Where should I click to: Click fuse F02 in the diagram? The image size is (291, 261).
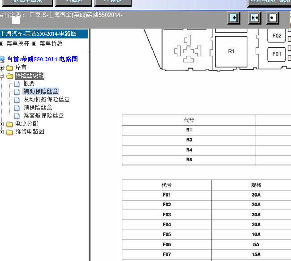[x=277, y=36]
